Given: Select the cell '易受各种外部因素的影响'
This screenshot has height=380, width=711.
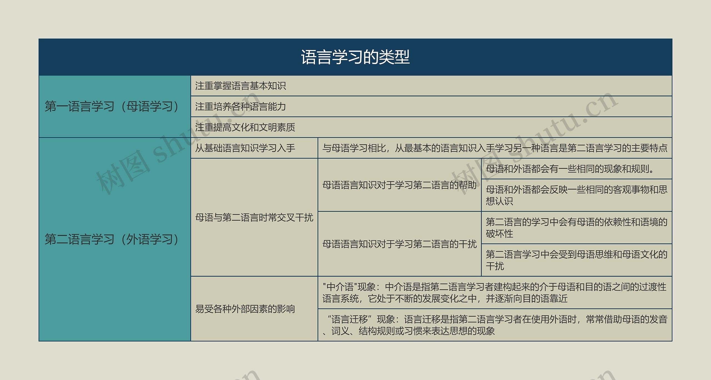Looking at the screenshot, I should 254,309.
